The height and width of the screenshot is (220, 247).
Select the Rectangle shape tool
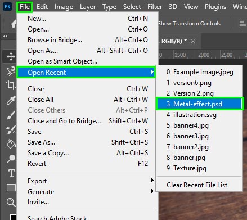[11, 187]
